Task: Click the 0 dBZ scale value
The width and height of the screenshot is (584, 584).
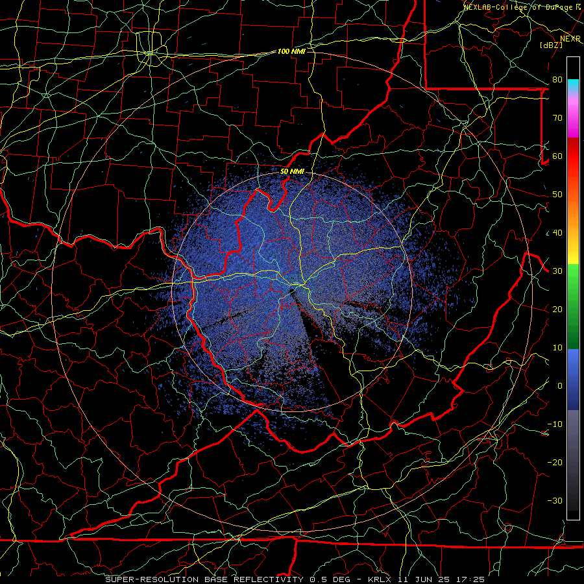Action: point(560,386)
